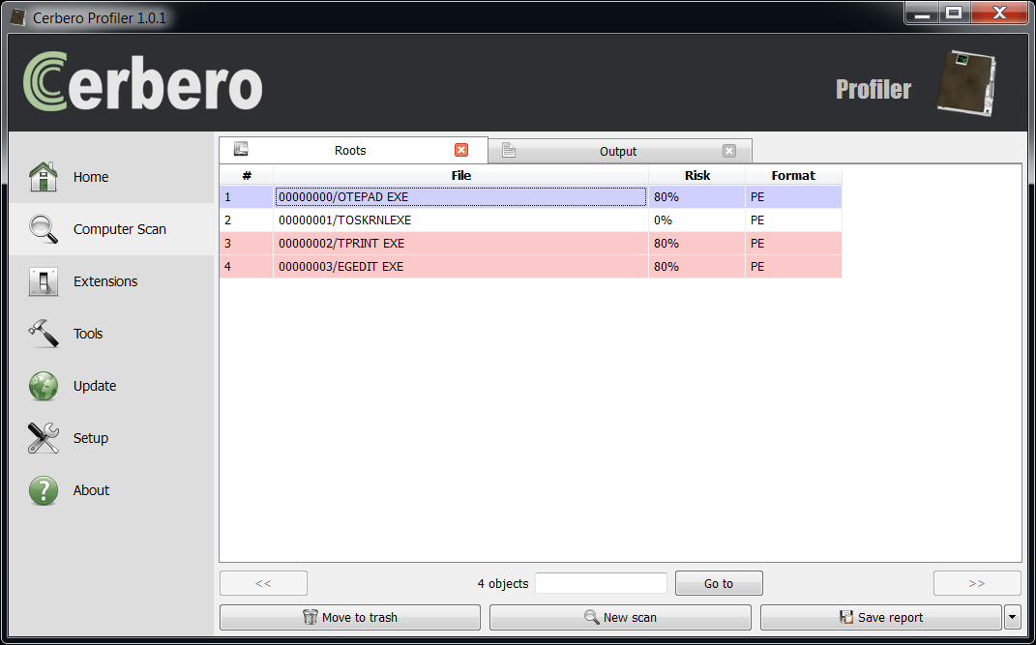Viewport: 1036px width, 645px height.
Task: Click the About question mark icon
Action: [44, 490]
